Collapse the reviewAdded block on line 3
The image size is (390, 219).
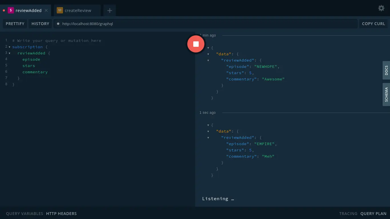click(x=9, y=53)
